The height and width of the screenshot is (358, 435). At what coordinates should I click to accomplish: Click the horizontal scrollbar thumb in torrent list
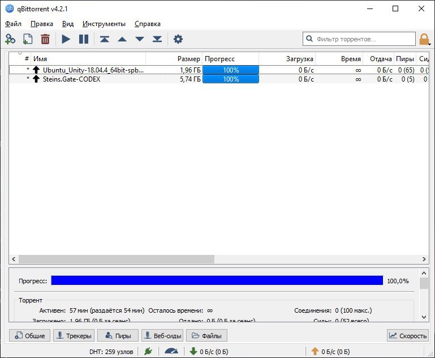116,259
